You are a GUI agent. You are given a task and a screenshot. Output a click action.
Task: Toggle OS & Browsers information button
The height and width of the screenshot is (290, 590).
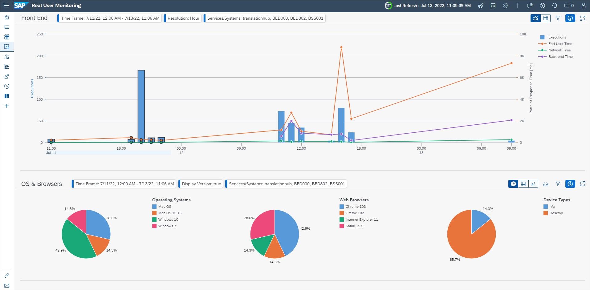point(570,184)
